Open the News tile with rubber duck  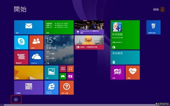tap(89, 42)
